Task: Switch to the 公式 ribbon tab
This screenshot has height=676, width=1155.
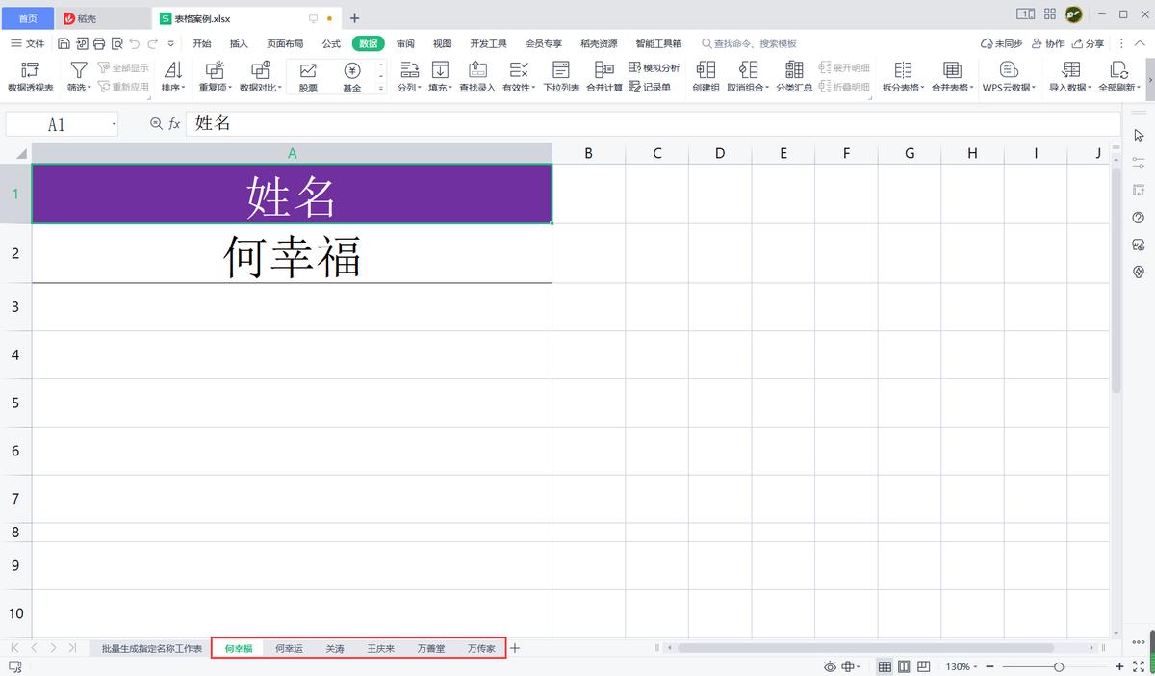Action: 331,42
